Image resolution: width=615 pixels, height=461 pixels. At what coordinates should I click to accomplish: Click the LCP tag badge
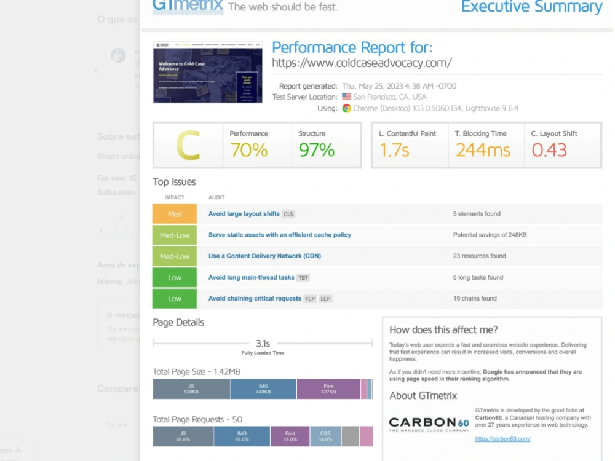[x=325, y=299]
